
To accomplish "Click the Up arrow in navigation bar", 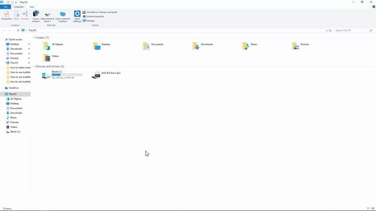I will [18, 30].
